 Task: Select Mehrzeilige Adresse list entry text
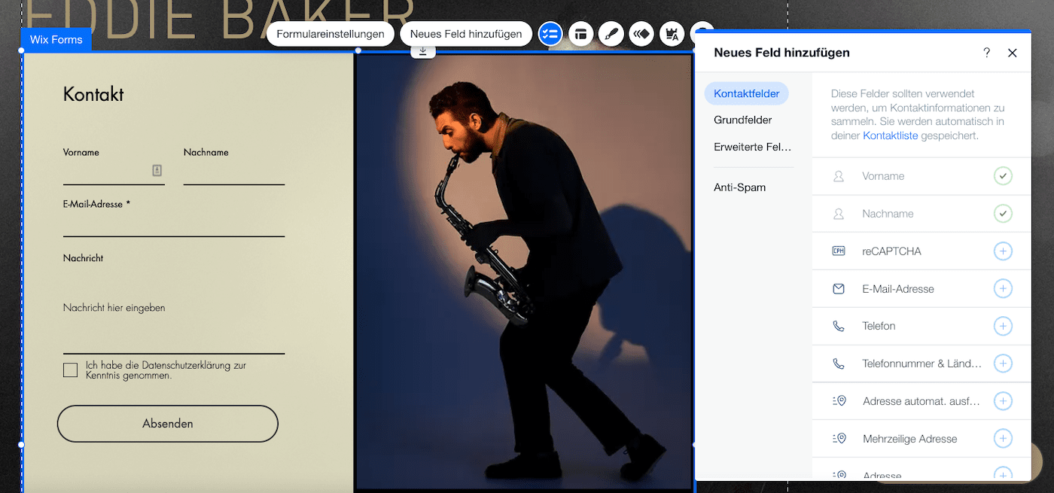click(x=909, y=439)
